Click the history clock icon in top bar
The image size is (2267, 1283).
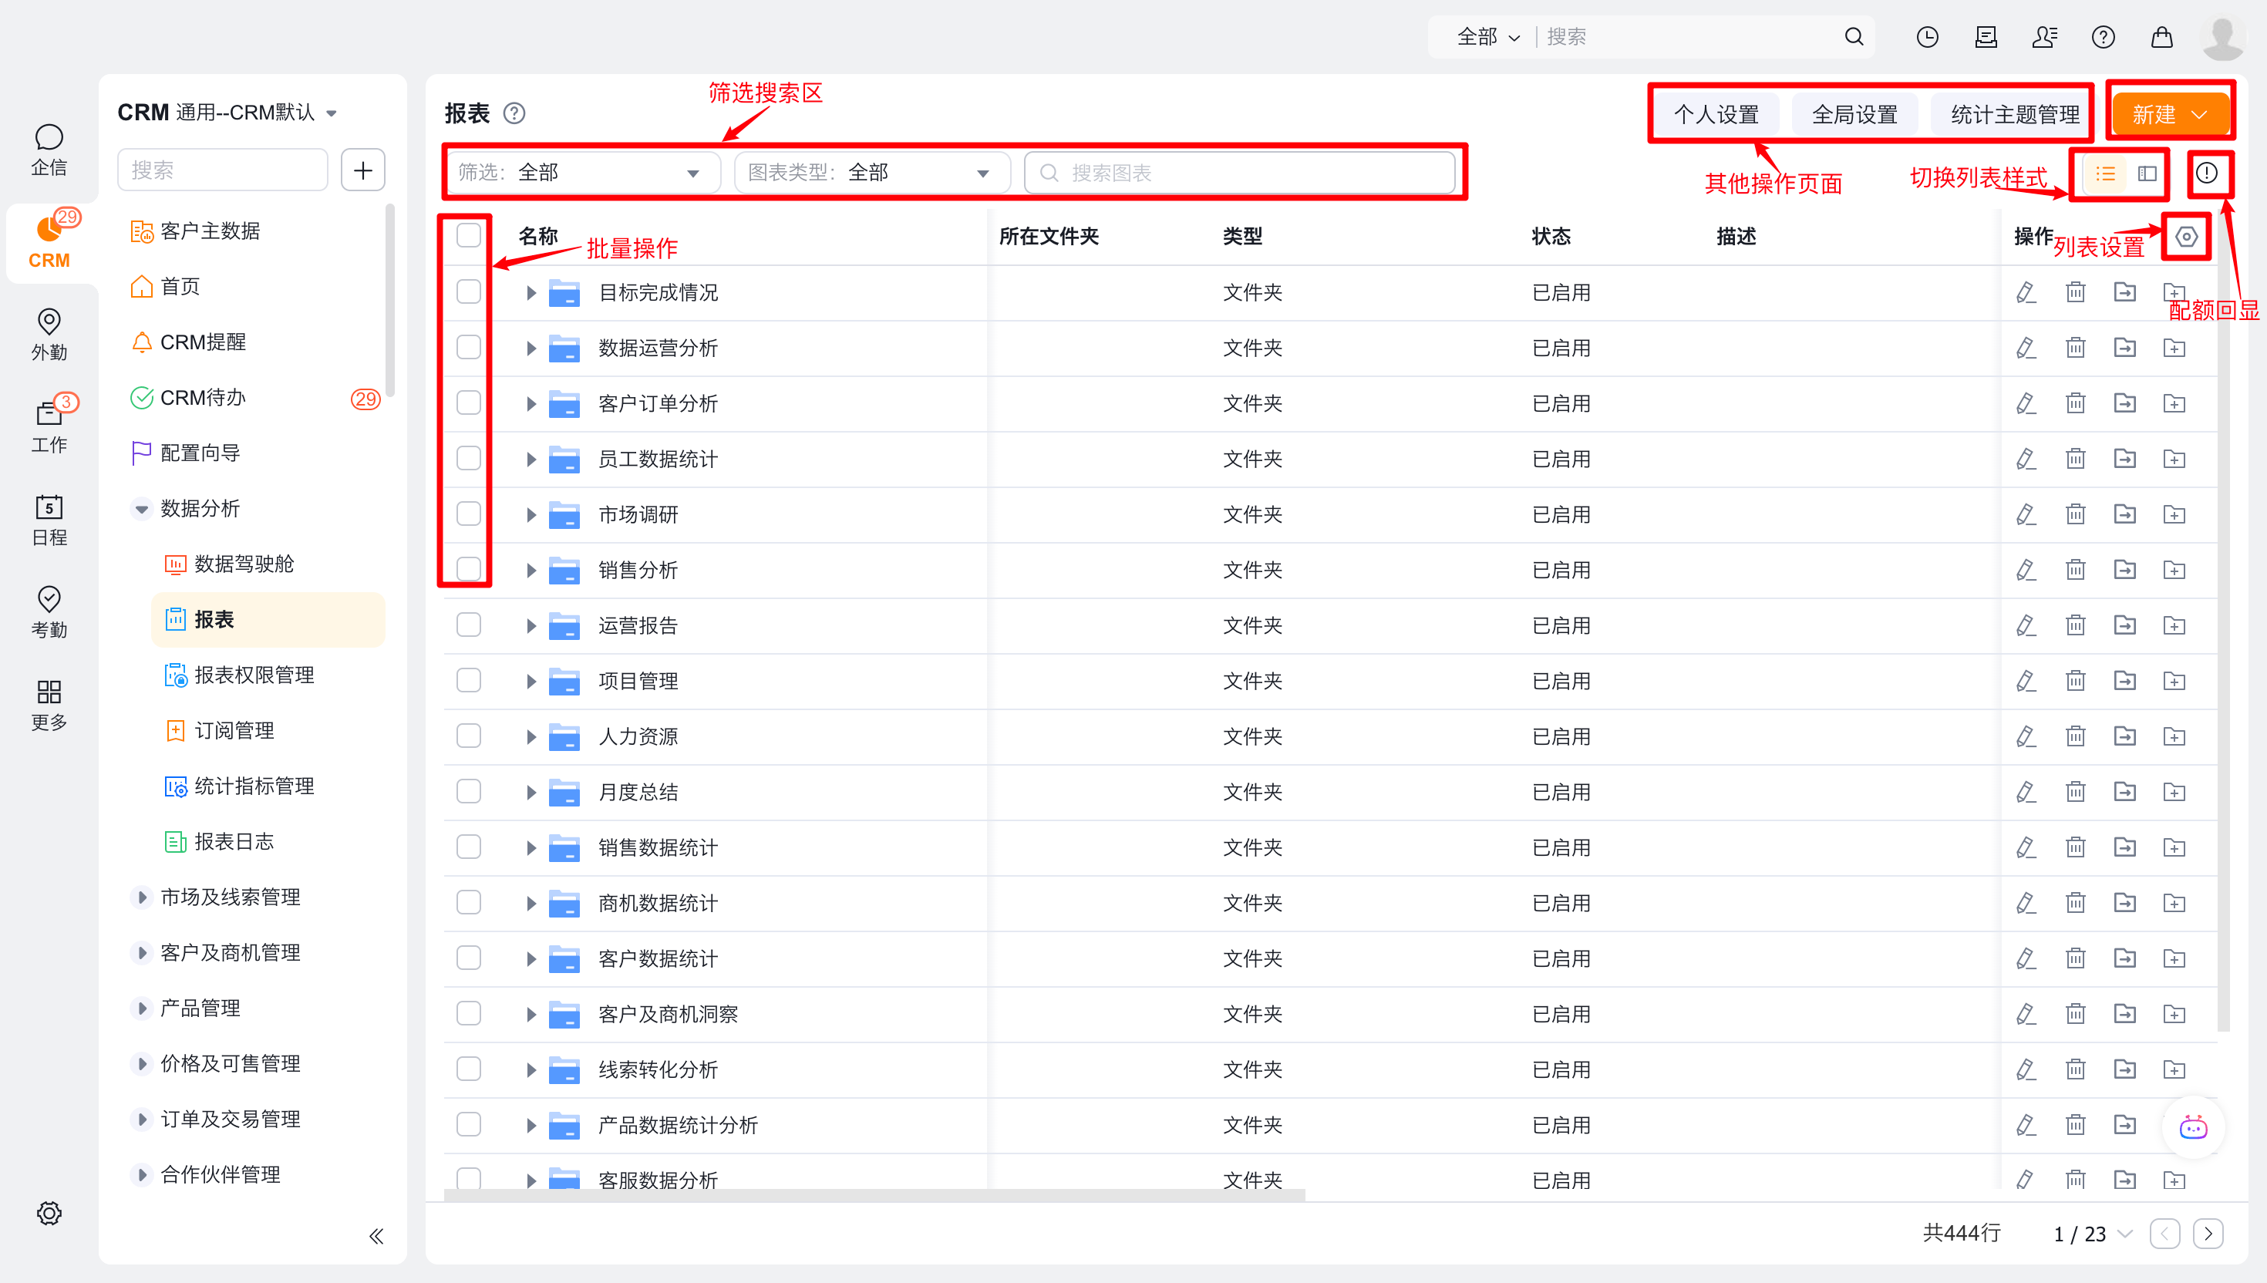click(1927, 37)
